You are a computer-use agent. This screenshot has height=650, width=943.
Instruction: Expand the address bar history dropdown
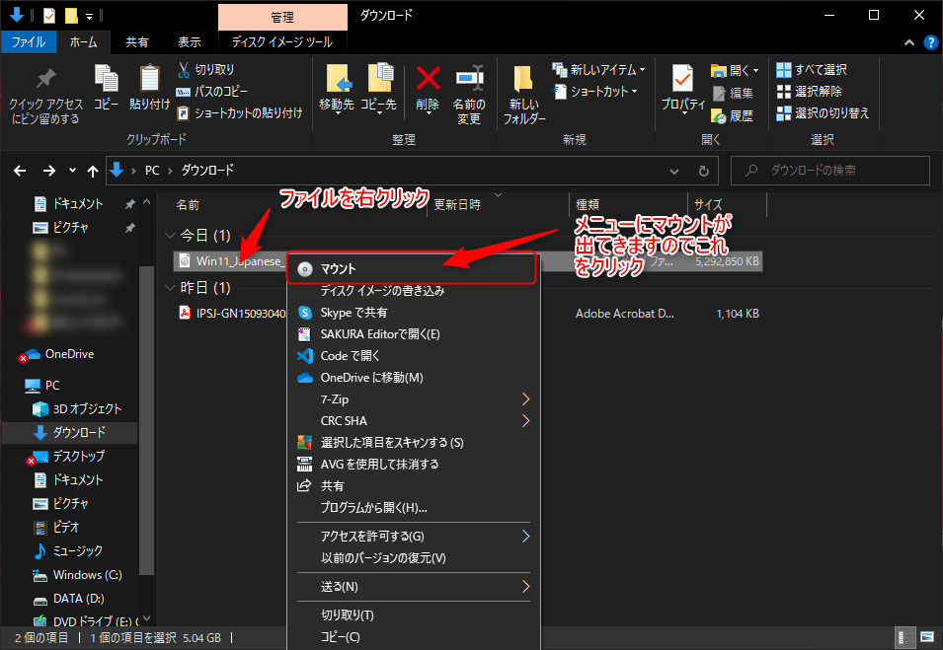click(x=674, y=172)
